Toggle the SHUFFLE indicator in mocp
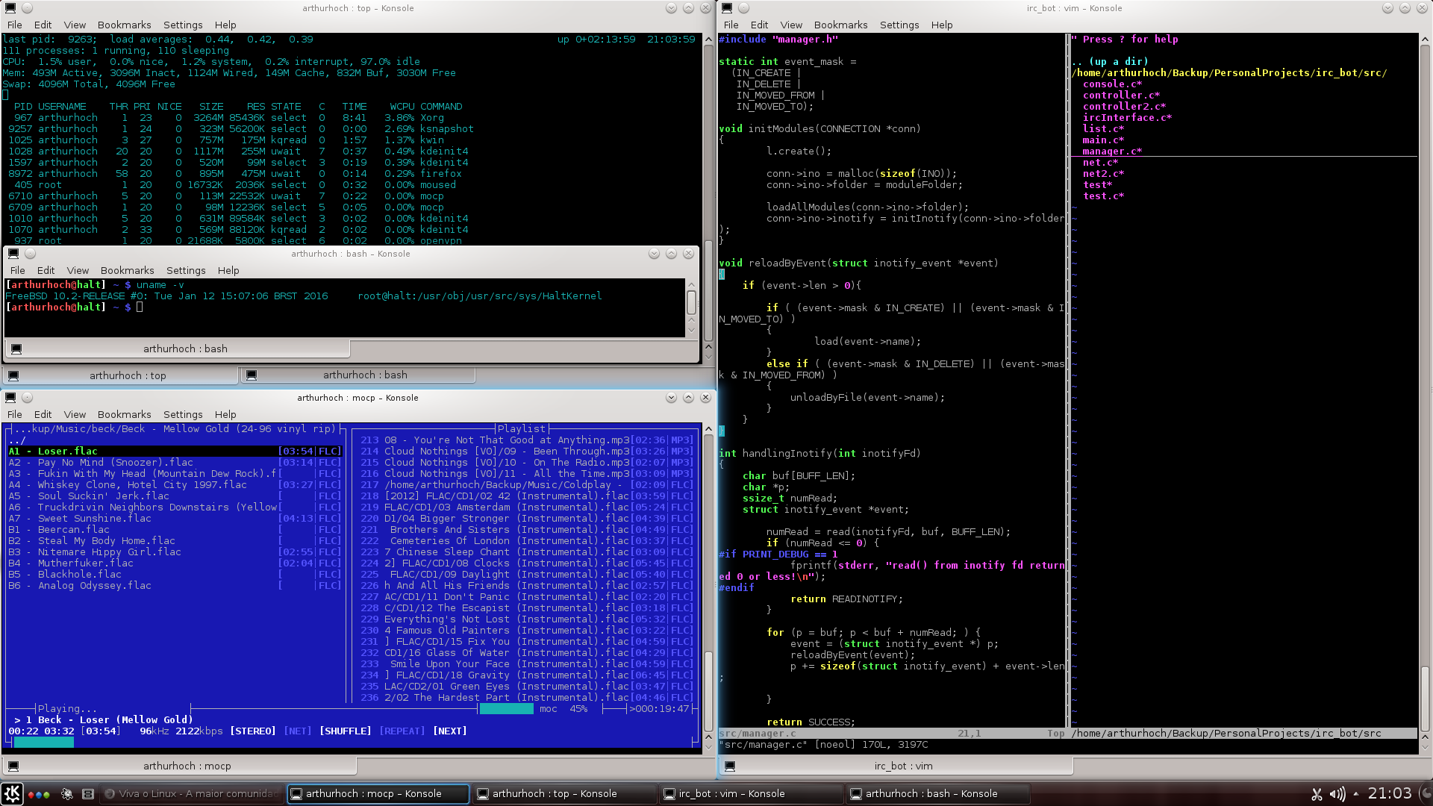Image resolution: width=1433 pixels, height=806 pixels. coord(345,731)
